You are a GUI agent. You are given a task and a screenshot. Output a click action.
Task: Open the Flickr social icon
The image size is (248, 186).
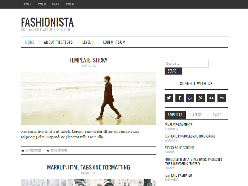(211, 98)
